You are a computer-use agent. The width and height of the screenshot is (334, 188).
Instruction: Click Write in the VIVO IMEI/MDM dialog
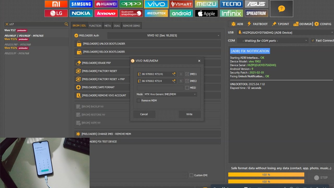[189, 114]
